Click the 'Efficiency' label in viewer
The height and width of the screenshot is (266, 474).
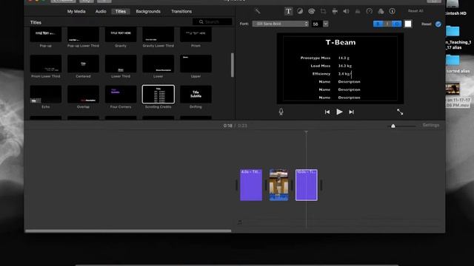click(321, 74)
